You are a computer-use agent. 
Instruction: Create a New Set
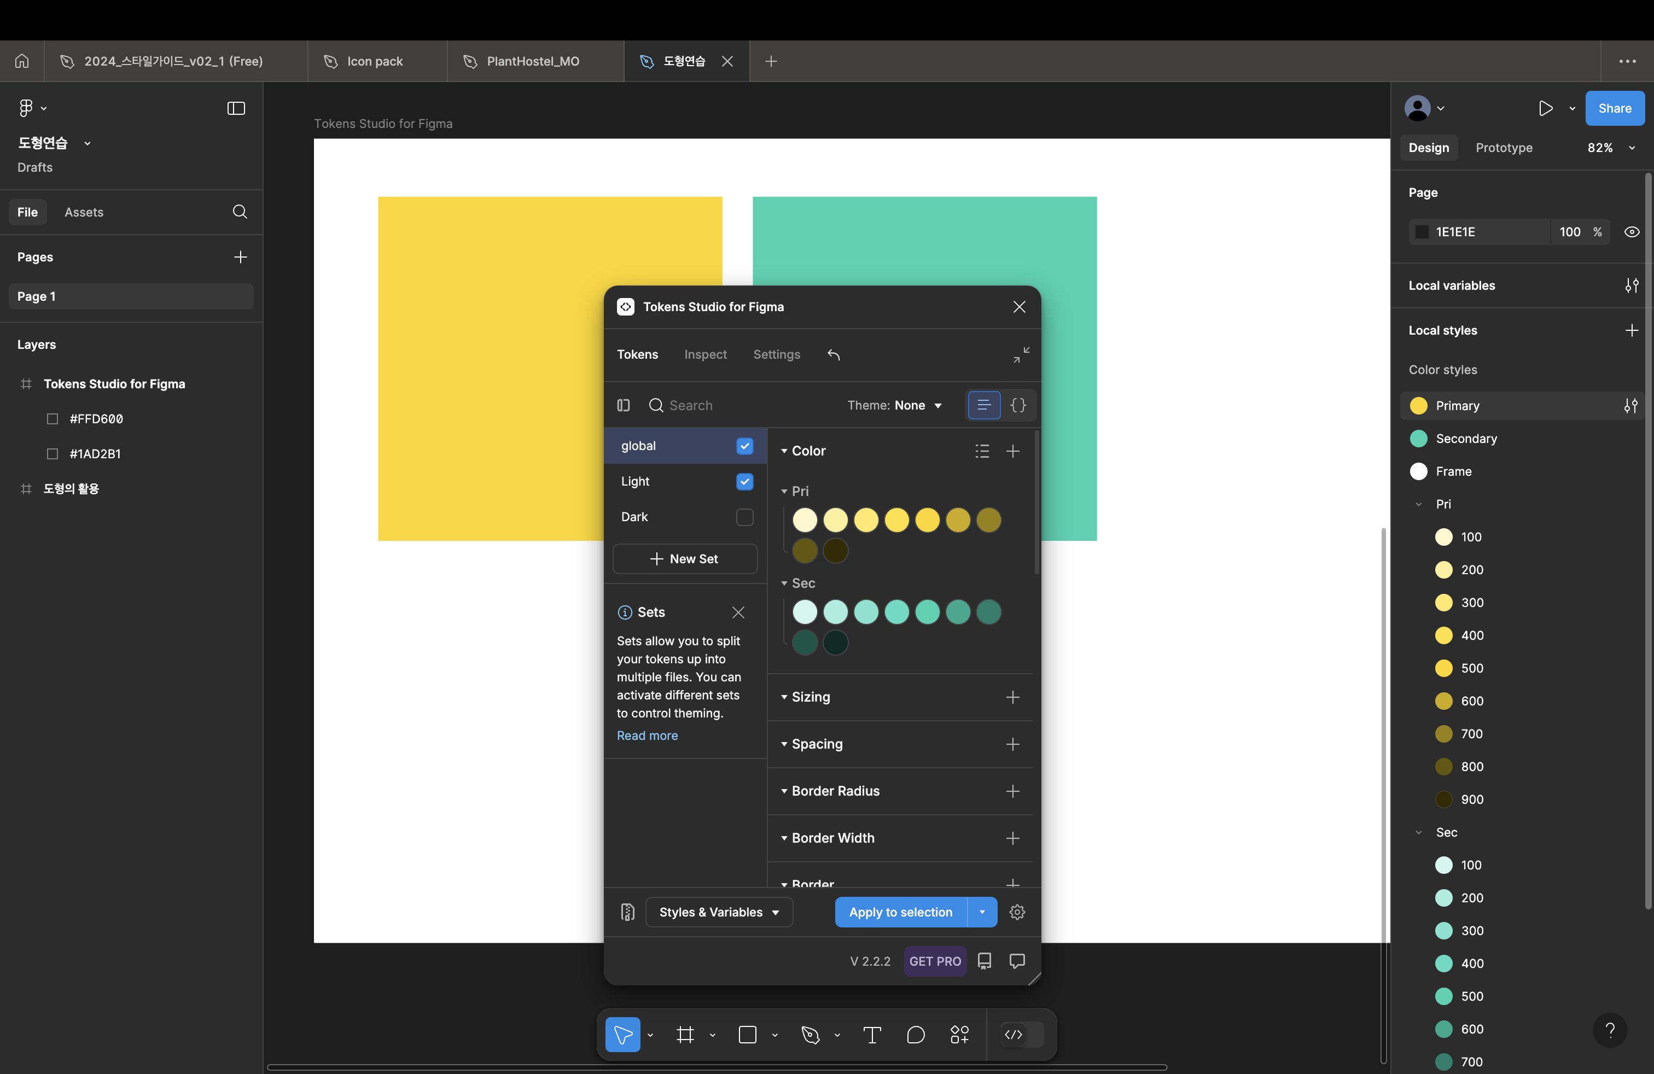(685, 558)
